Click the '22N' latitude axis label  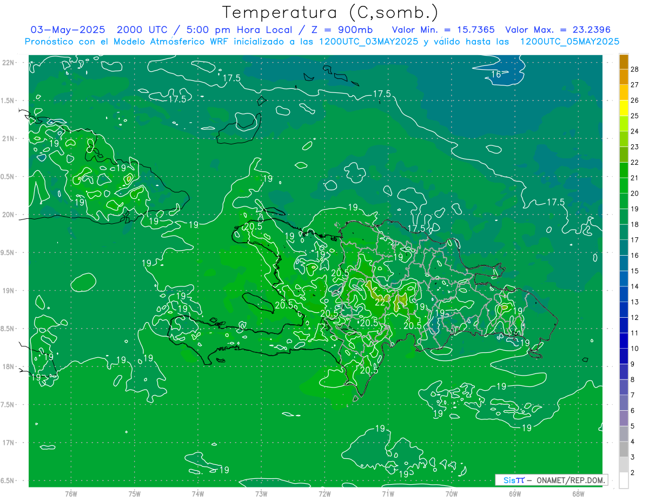[x=8, y=63]
